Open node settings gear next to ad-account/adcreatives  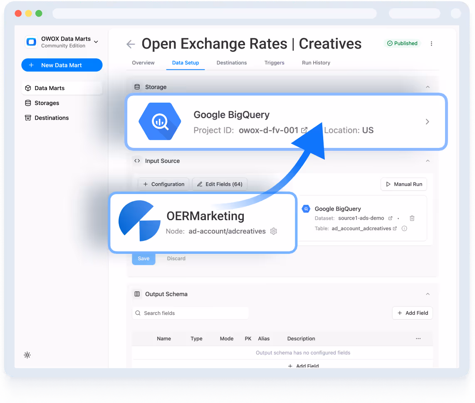click(274, 231)
